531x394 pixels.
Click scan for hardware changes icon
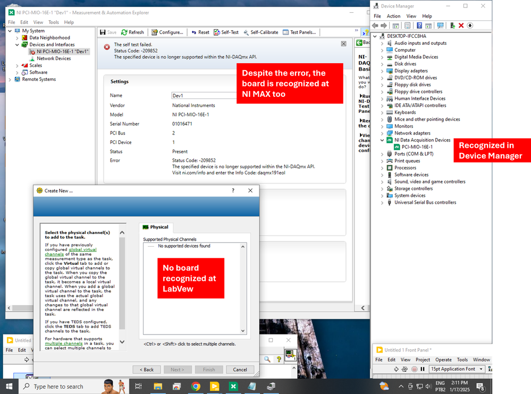(440, 26)
